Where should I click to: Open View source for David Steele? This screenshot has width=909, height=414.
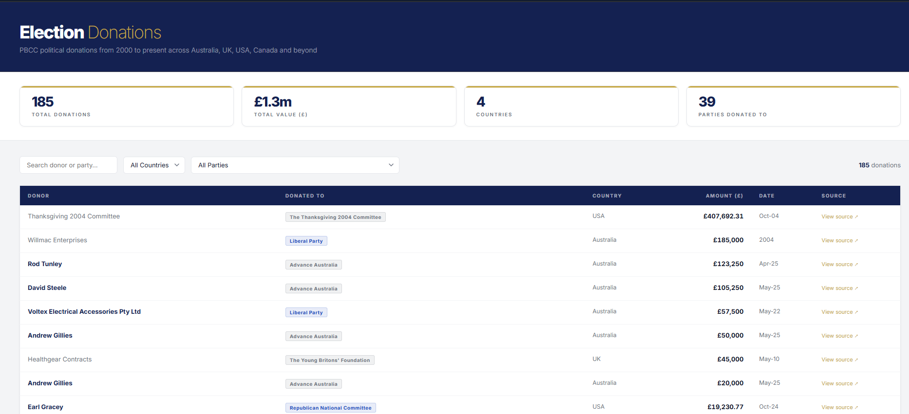point(839,288)
